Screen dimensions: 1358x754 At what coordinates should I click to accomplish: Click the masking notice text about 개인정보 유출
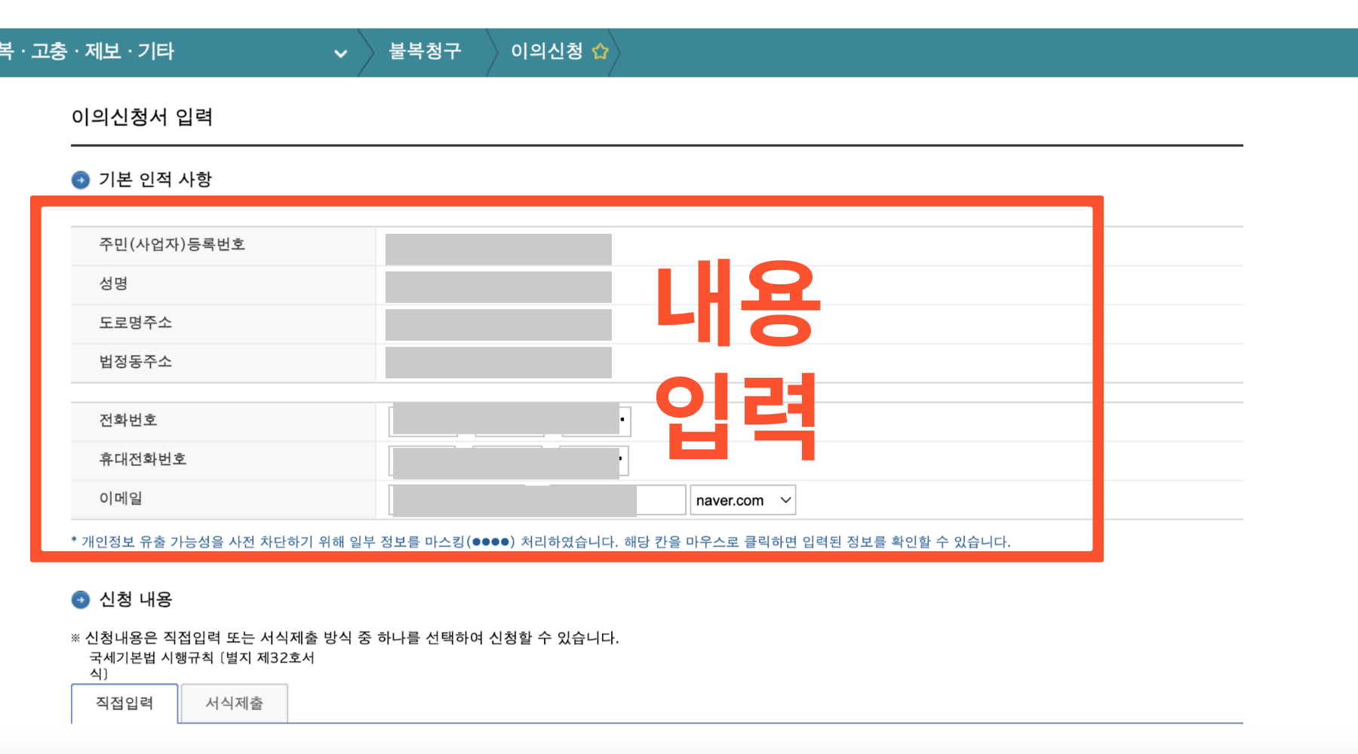[x=540, y=541]
